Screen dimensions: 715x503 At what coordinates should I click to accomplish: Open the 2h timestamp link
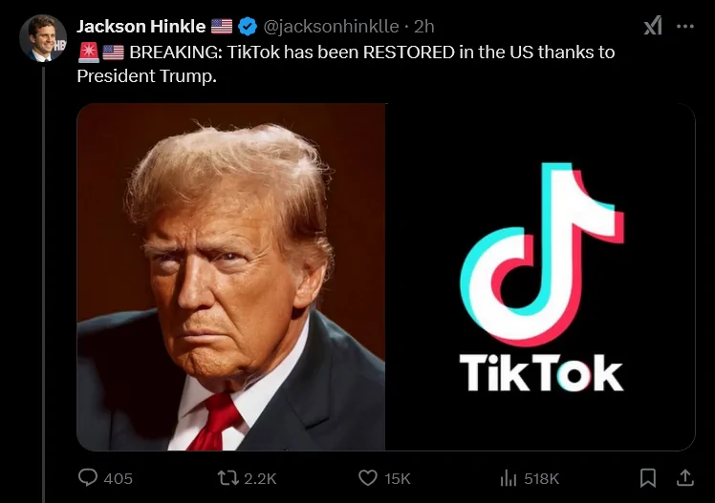(x=423, y=27)
